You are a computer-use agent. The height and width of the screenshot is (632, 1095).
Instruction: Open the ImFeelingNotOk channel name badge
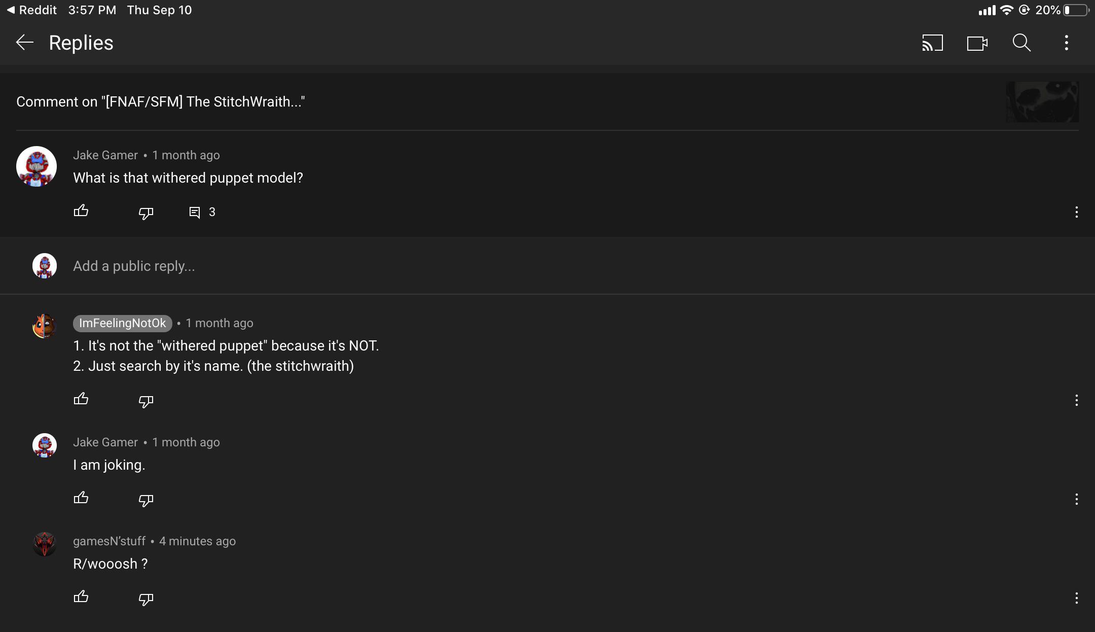pyautogui.click(x=122, y=323)
